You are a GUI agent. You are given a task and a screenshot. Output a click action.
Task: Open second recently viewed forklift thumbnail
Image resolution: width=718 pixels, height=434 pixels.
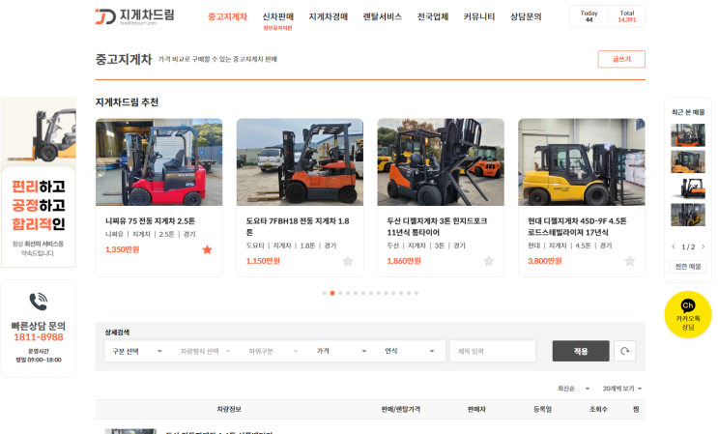688,162
